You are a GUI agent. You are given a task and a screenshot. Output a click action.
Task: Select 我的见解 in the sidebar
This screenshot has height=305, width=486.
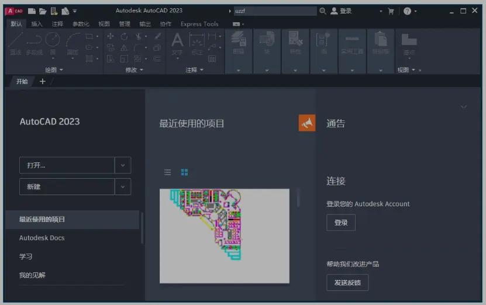[32, 275]
